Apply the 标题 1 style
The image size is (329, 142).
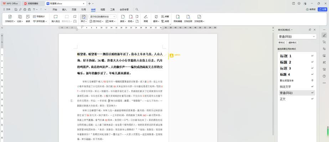297,56
